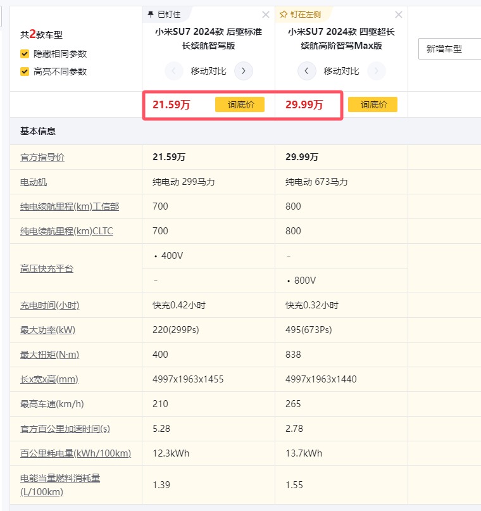Screen dimensions: 481x511
Task: Click the disabled right arrow under second car
Action: coord(376,71)
